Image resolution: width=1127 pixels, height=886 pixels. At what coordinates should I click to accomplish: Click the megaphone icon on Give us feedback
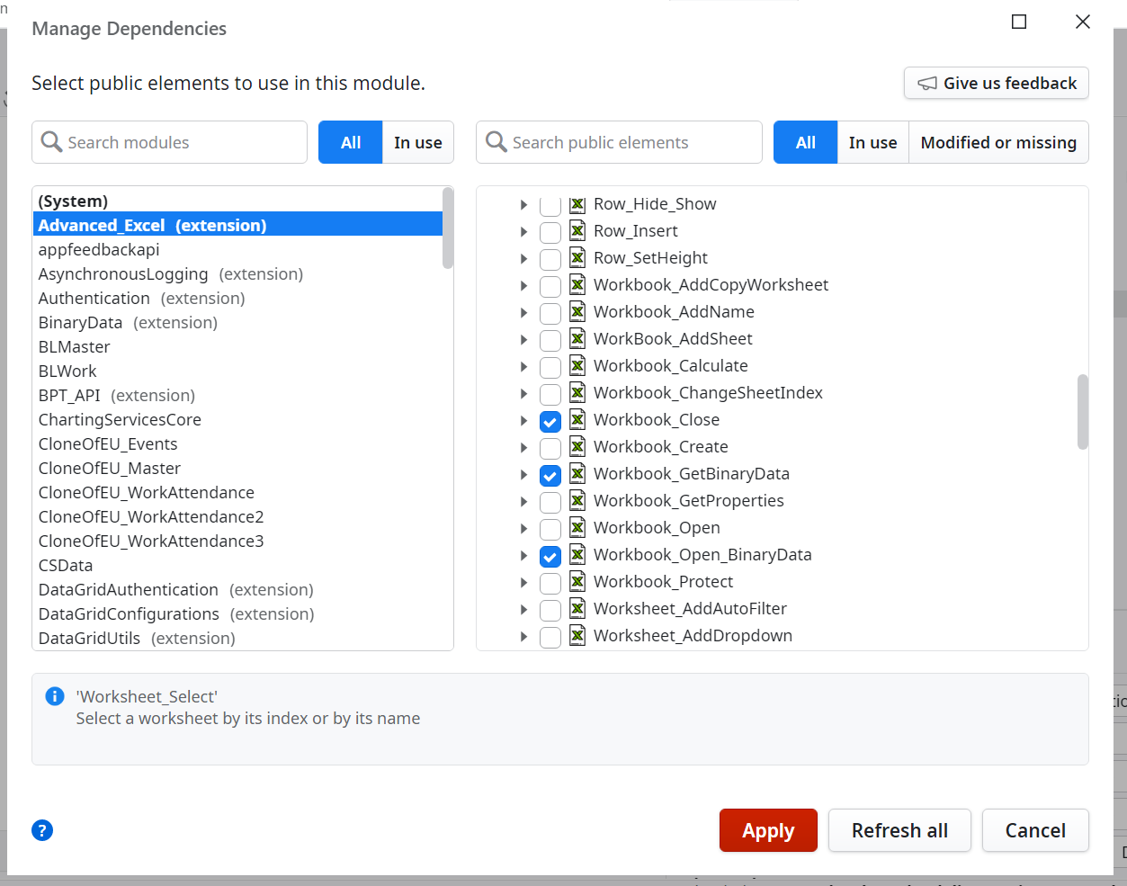coord(926,83)
